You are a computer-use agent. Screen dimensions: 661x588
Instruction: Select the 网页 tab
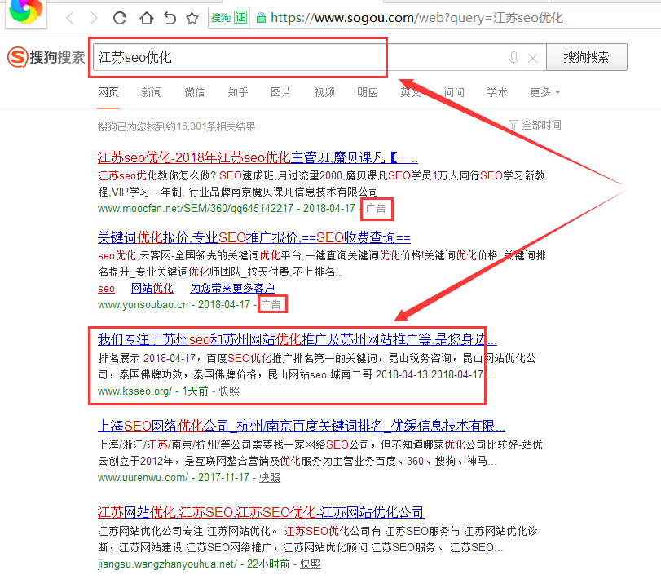click(x=108, y=92)
